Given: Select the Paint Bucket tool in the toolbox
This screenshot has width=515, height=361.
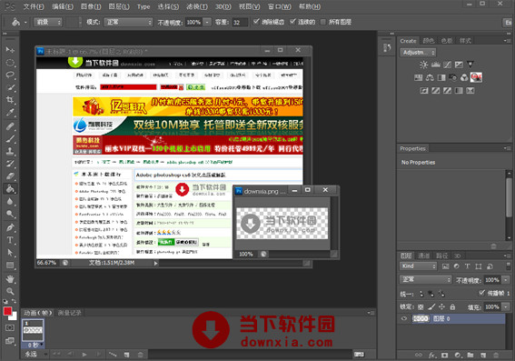Looking at the screenshot, I should (10, 189).
